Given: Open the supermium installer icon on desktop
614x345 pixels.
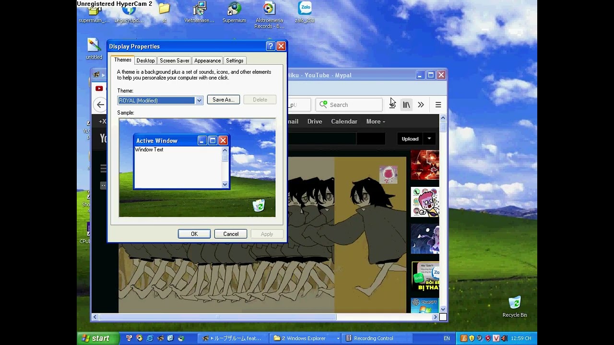Looking at the screenshot, I should [x=94, y=13].
